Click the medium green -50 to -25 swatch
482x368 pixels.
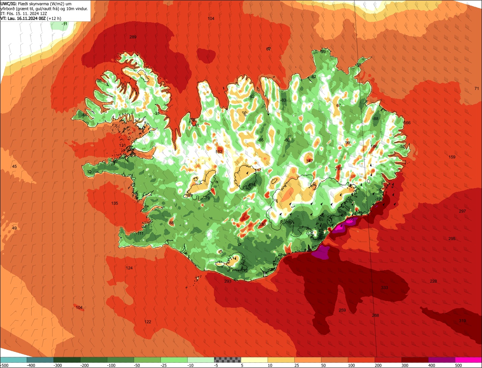147,360
